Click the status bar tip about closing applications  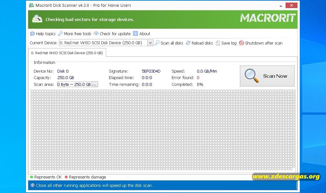[95, 185]
